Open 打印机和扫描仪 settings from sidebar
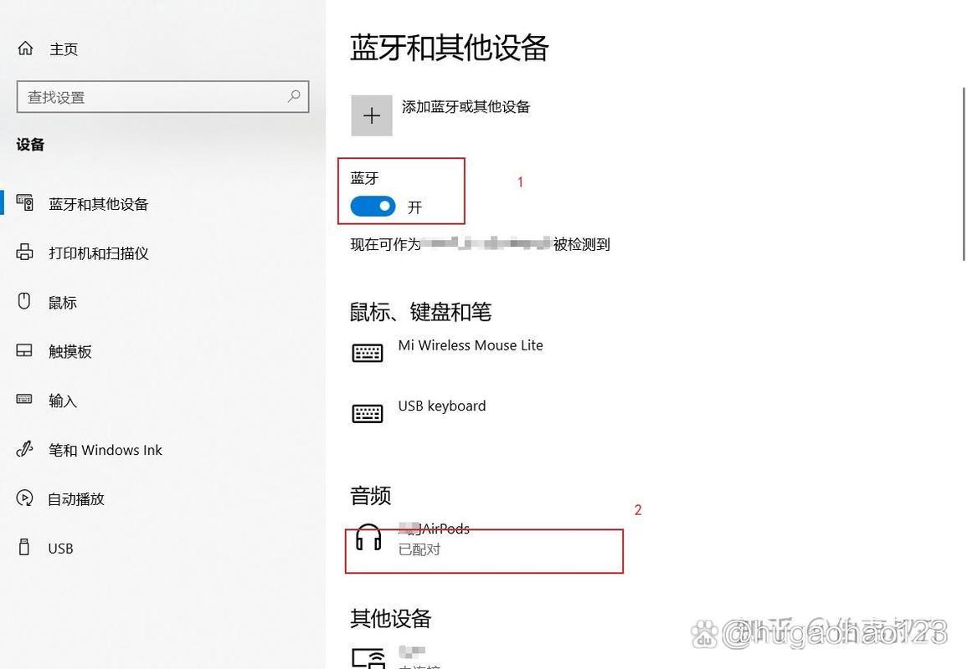967x669 pixels. tap(26, 253)
